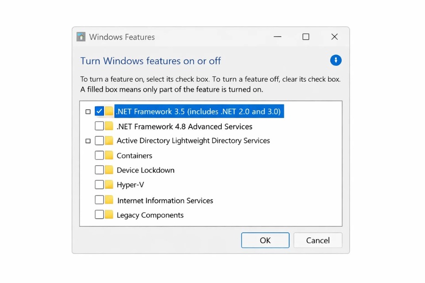The image size is (425, 283).
Task: Click the Windows Features title bar icon
Action: click(x=81, y=37)
